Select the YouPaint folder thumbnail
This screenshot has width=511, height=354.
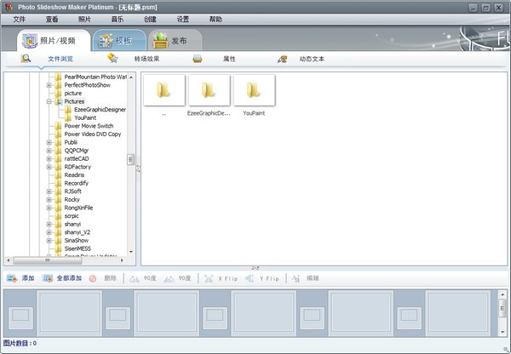[x=254, y=92]
